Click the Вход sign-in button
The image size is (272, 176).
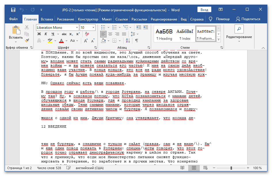(204, 10)
